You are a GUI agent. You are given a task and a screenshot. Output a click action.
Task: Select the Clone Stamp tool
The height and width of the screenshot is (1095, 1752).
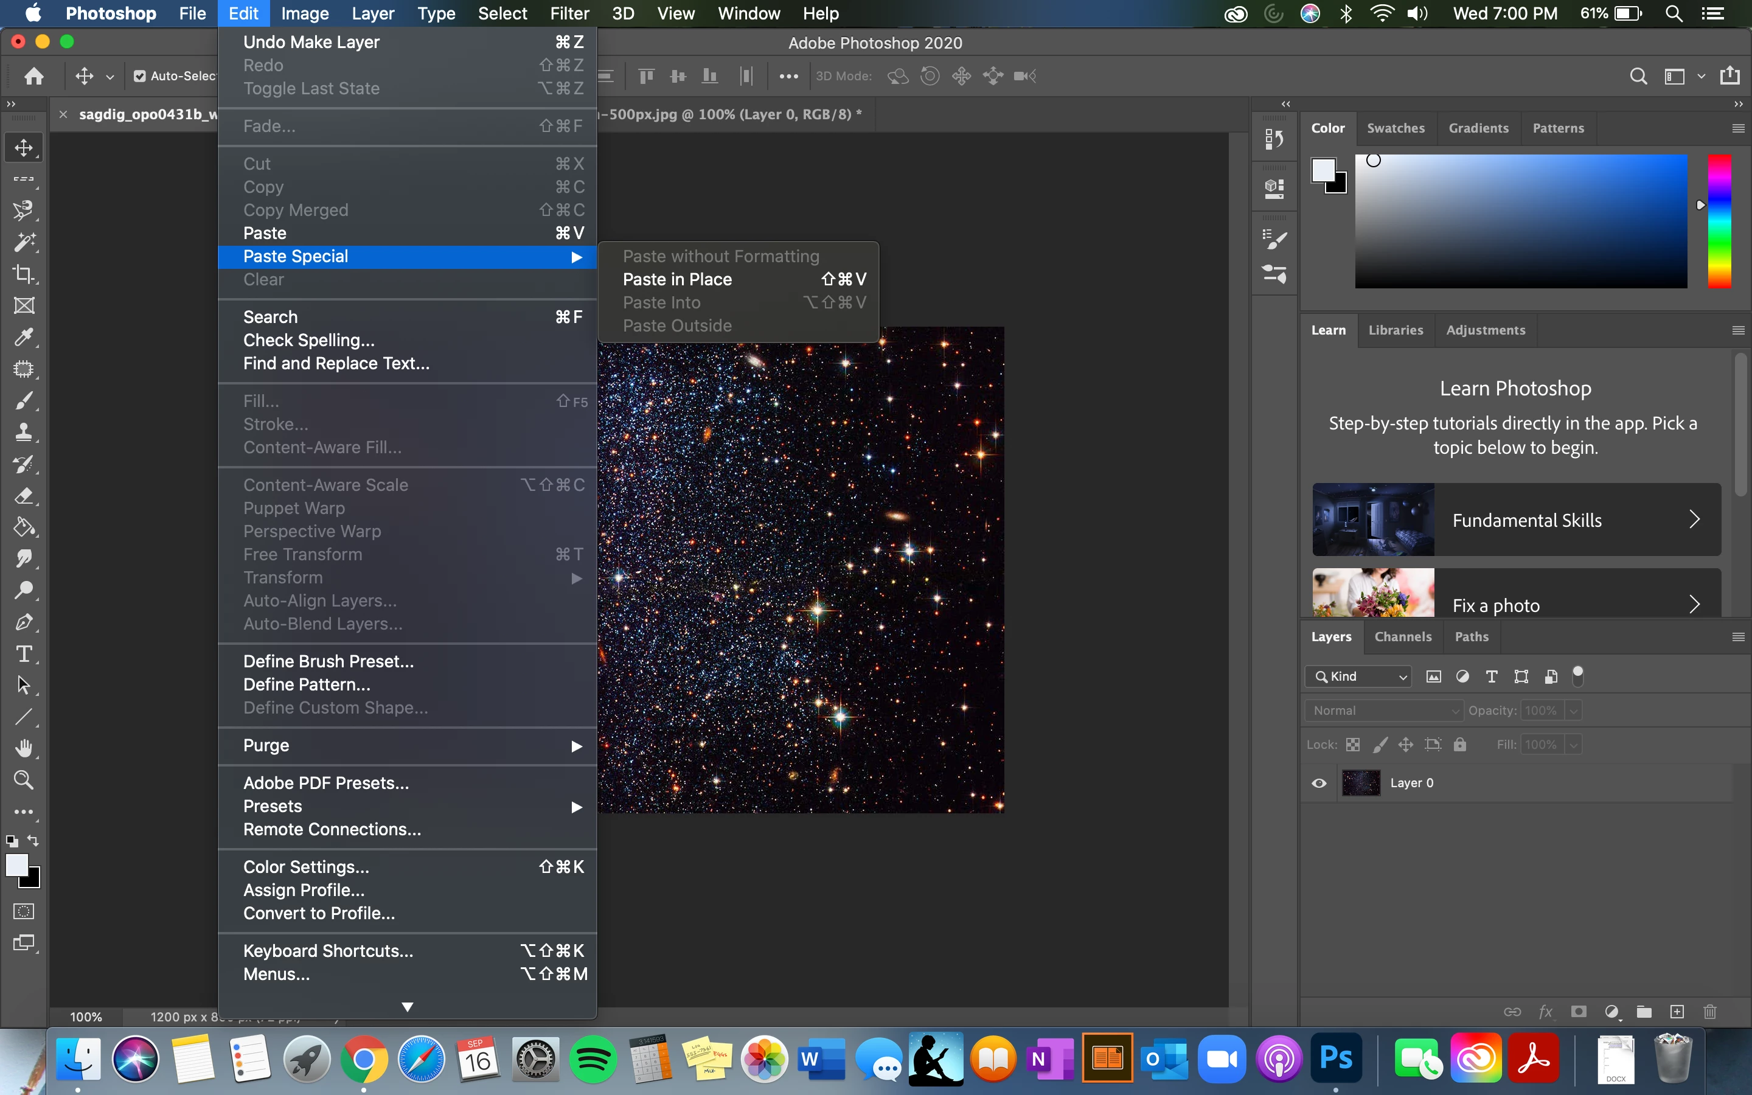pos(24,433)
